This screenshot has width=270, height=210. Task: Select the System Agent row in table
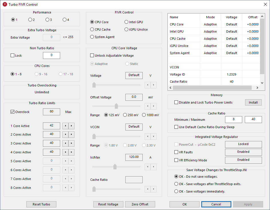click(214, 53)
